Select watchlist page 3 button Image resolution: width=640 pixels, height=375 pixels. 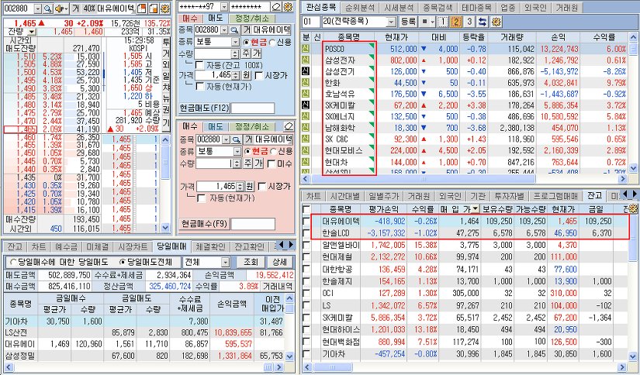(x=469, y=22)
